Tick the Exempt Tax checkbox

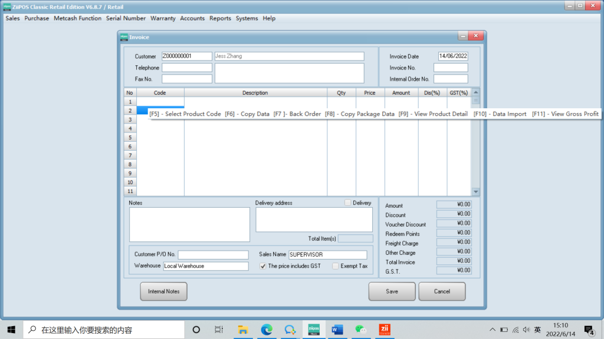click(x=336, y=266)
